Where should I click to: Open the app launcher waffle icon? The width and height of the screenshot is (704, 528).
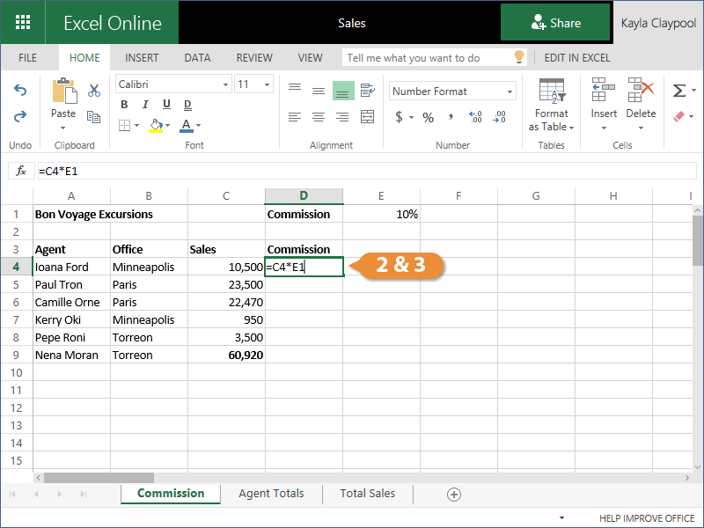[x=23, y=23]
